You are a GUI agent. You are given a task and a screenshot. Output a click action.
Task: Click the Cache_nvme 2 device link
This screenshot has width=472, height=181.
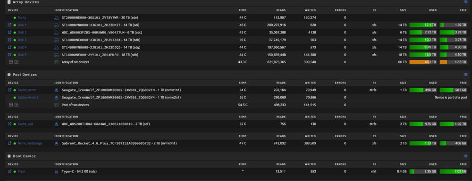pyautogui.click(x=28, y=98)
